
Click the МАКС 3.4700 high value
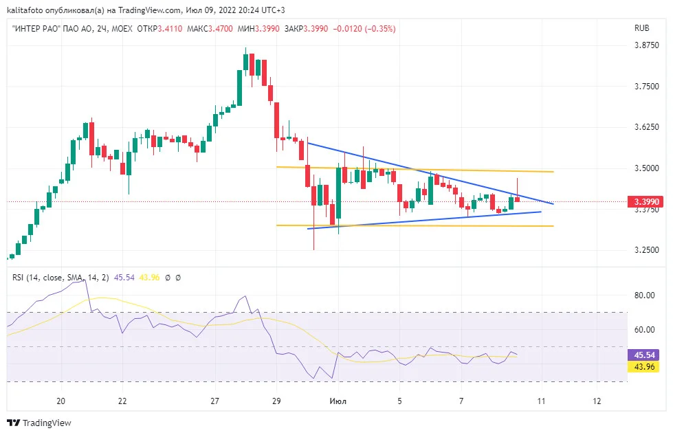point(210,29)
